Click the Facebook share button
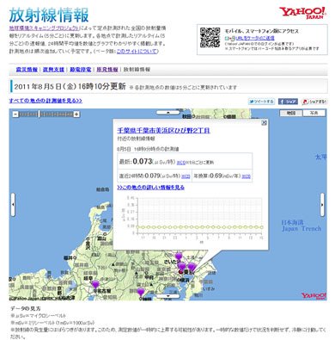 [288, 102]
